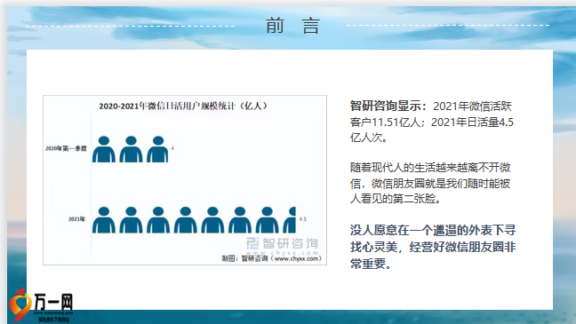Select the fourth person icon in the 2021 row
The width and height of the screenshot is (576, 324).
(x=186, y=220)
